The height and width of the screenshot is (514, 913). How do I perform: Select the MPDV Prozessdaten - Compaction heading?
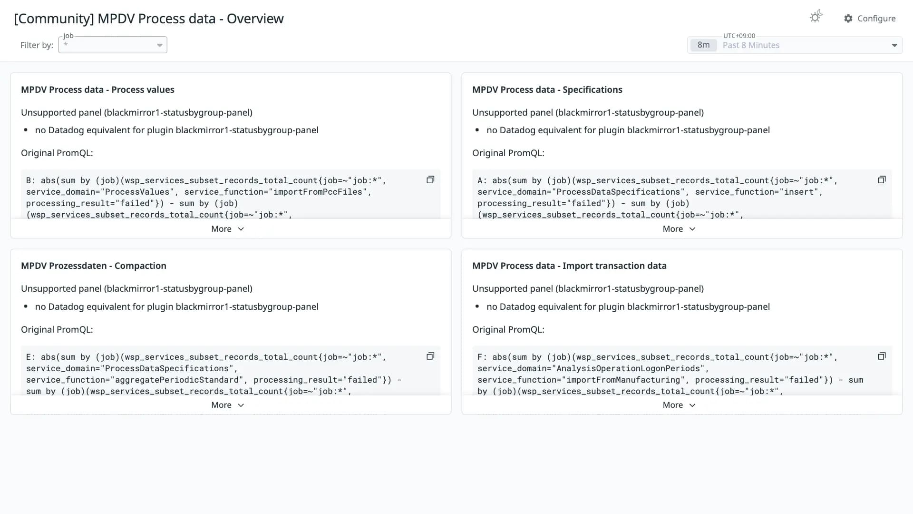pyautogui.click(x=94, y=266)
